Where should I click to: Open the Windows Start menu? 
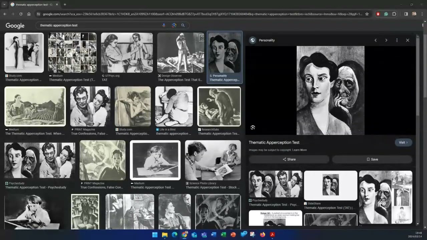coord(155,235)
